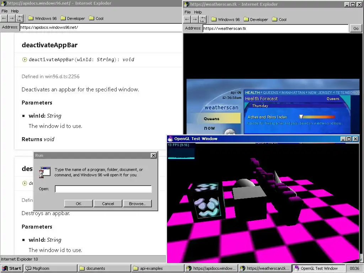Viewport: 364px width, 273px height.
Task: Click the deactivateAppBar heading
Action: coord(49,45)
